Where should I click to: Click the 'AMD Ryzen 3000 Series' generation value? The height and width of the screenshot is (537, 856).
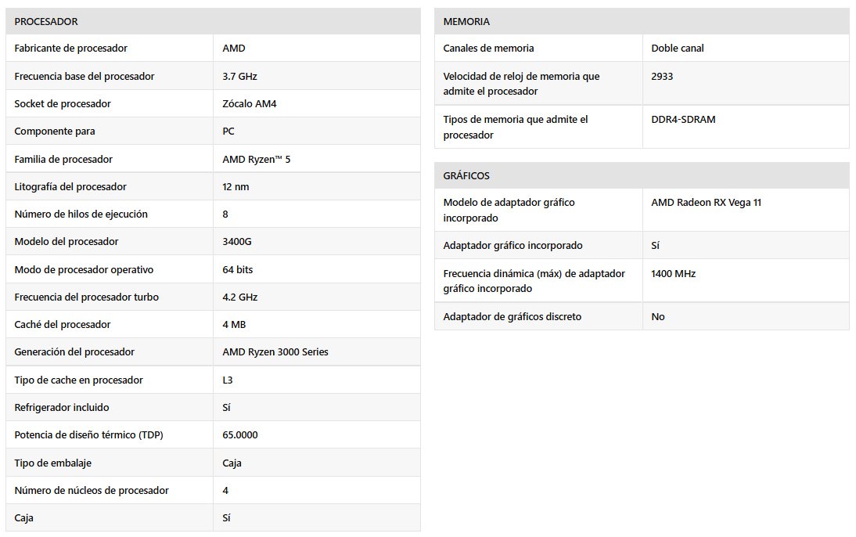(x=275, y=352)
